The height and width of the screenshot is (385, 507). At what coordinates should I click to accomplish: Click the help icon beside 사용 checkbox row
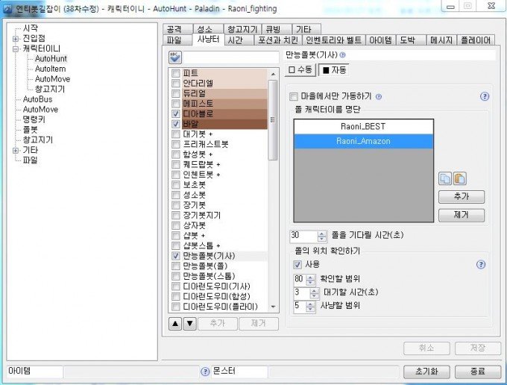481,264
